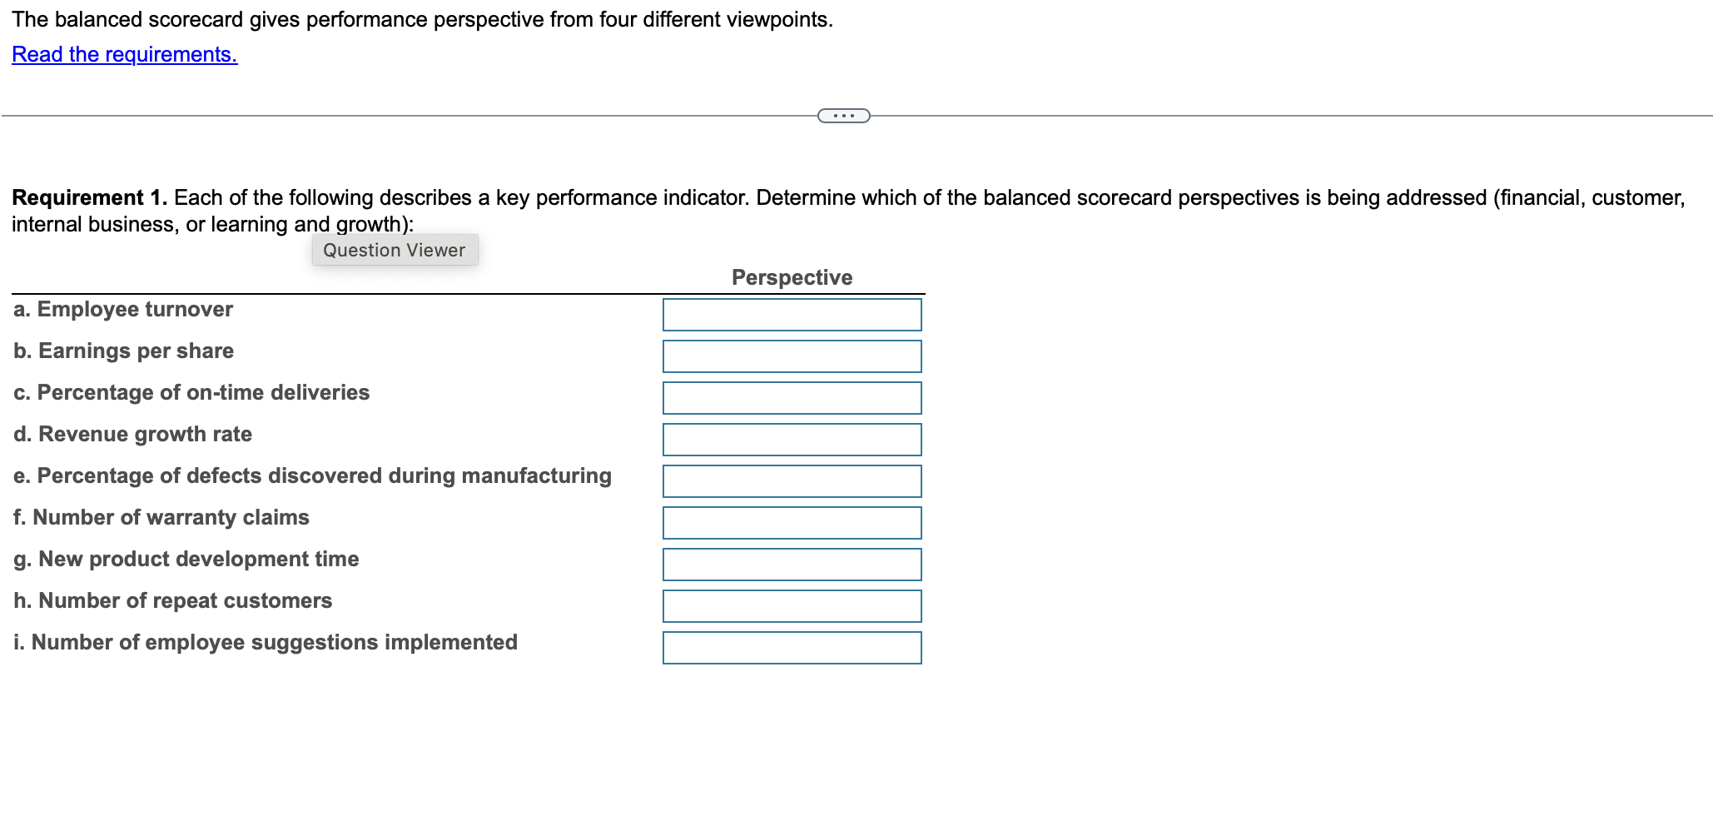Select the employee suggestions implemented perspective field

tap(791, 647)
